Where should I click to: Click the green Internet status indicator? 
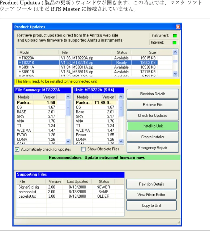tap(175, 42)
